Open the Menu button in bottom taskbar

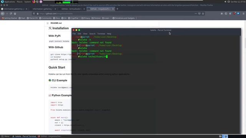5,136
